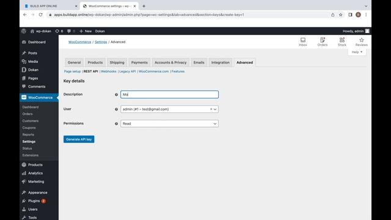Open Dokan in the top admin bar
The width and height of the screenshot is (391, 220).
[100, 31]
